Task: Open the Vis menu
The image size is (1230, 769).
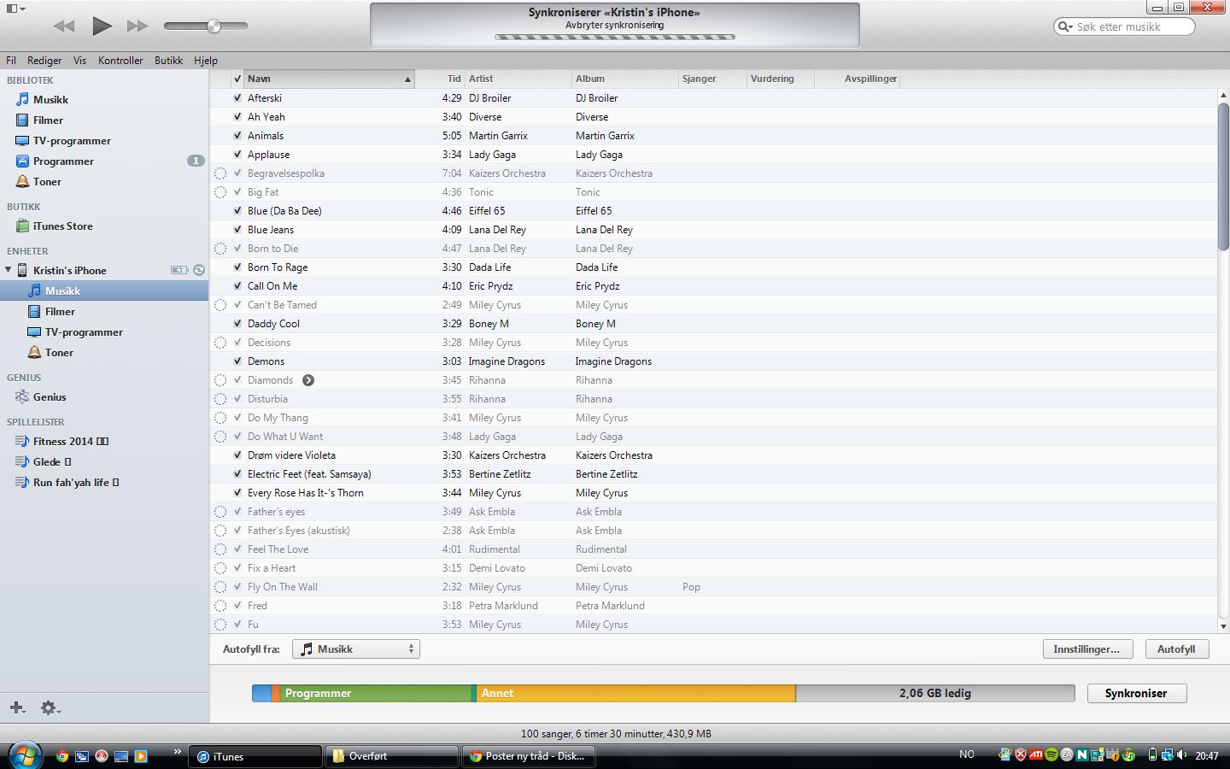Action: 80,61
